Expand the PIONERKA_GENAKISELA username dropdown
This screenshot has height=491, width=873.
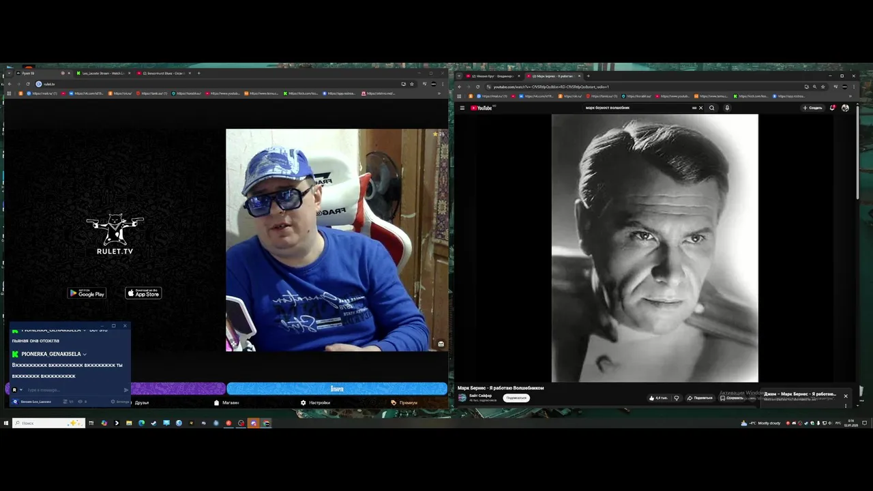(x=85, y=355)
